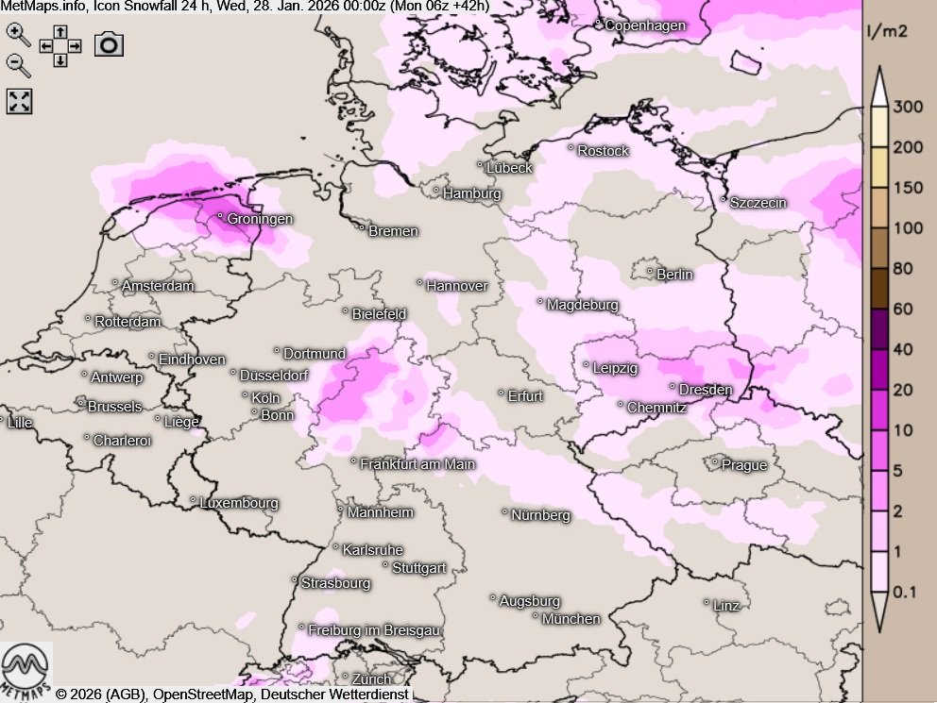Select the München city marker
The image size is (937, 703).
tap(536, 617)
